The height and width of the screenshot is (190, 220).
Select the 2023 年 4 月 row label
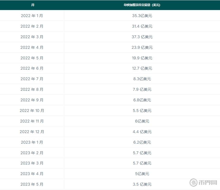point(32,174)
